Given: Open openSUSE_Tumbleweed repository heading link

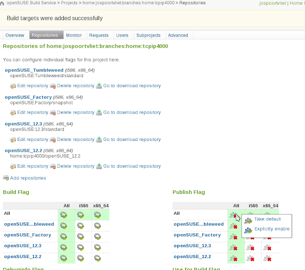Looking at the screenshot, I should pos(34,70).
